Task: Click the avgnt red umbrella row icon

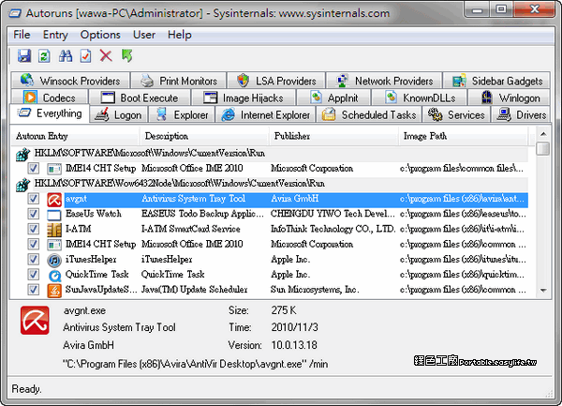Action: (54, 200)
